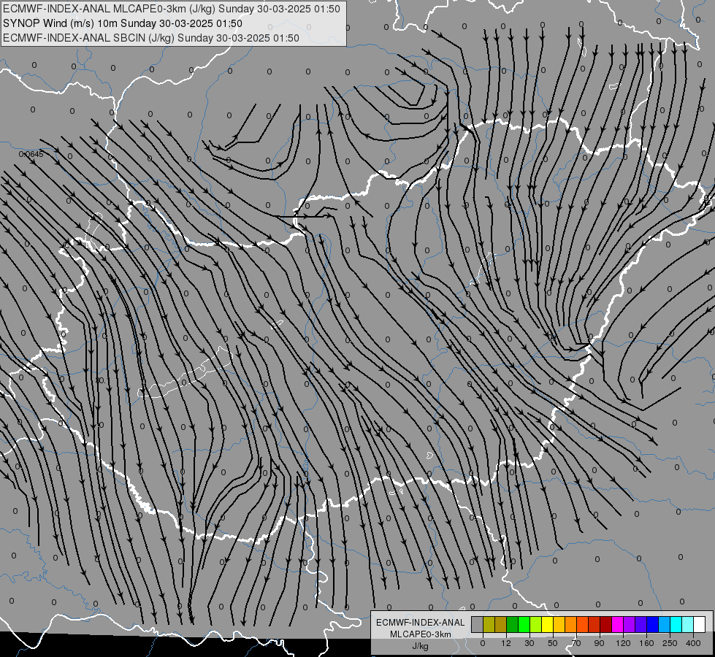The image size is (715, 657).
Task: Click the gray swatch in the legend
Action: click(x=477, y=624)
